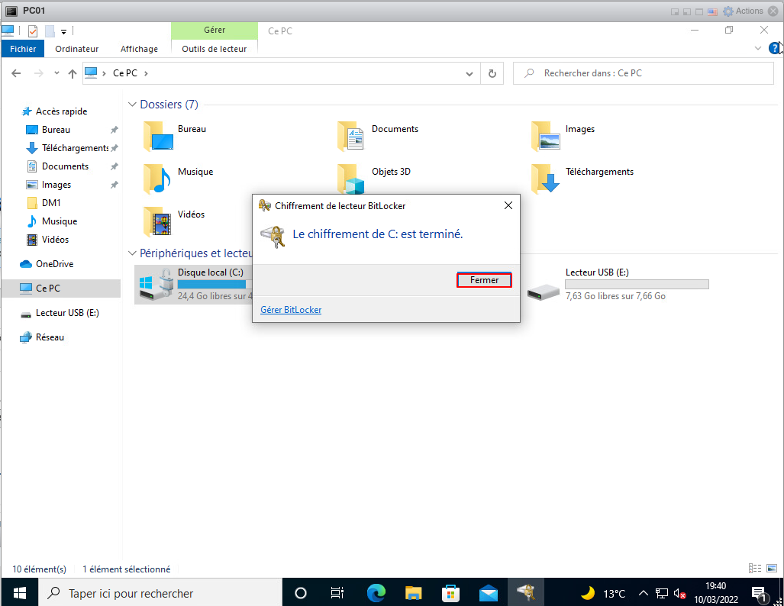
Task: Select OneDrive in the navigation pane
Action: click(54, 264)
